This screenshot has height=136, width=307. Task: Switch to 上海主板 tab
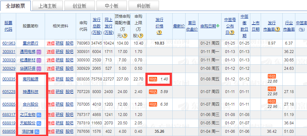point(47,6)
